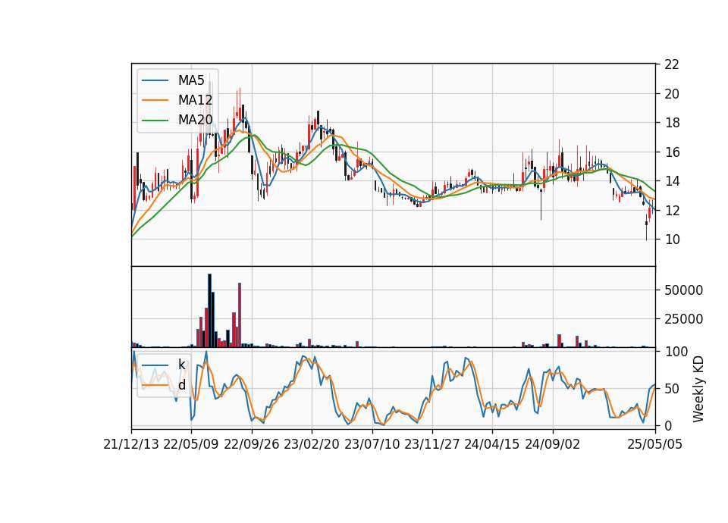Click the 23/02/20 date axis label
Image resolution: width=728 pixels, height=523 pixels.
coord(312,445)
